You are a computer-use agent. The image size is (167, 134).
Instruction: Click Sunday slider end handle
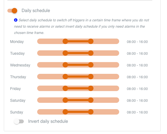91,112
